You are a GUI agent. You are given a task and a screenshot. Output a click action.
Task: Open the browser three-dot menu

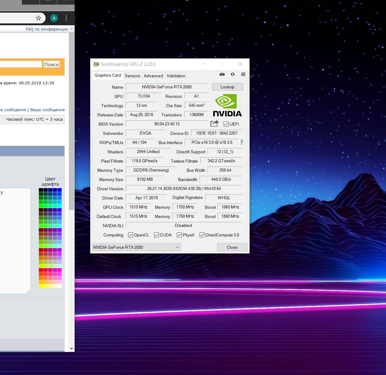point(66,18)
